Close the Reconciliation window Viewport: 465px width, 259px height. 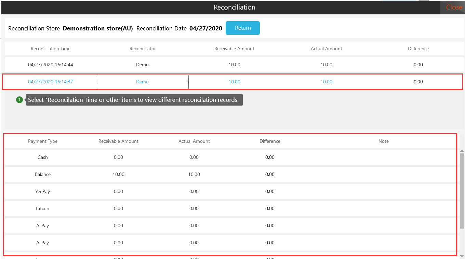click(x=454, y=7)
